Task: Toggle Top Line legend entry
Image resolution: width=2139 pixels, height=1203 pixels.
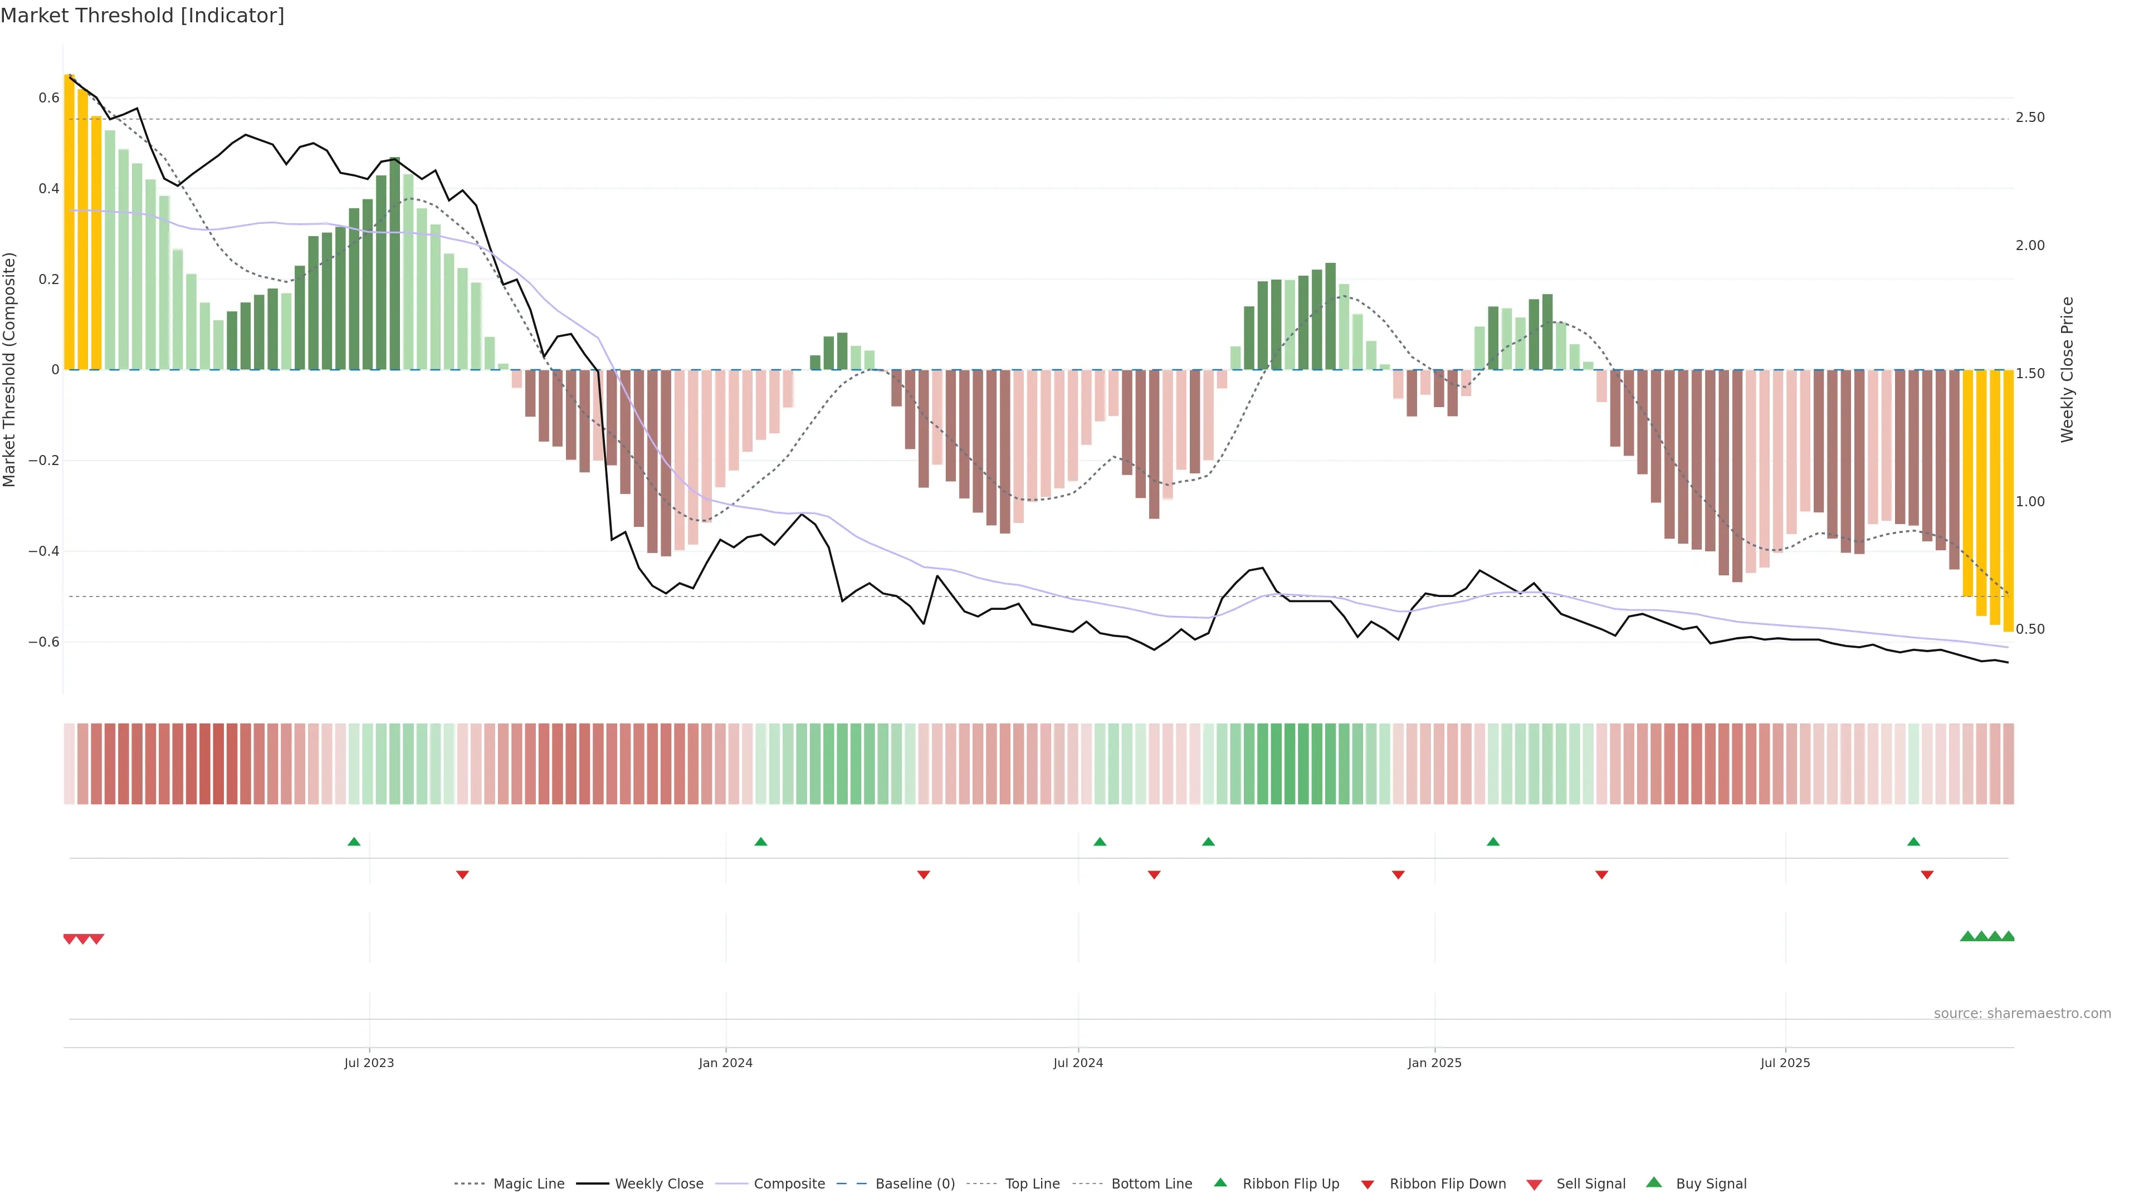Action: click(1032, 1184)
